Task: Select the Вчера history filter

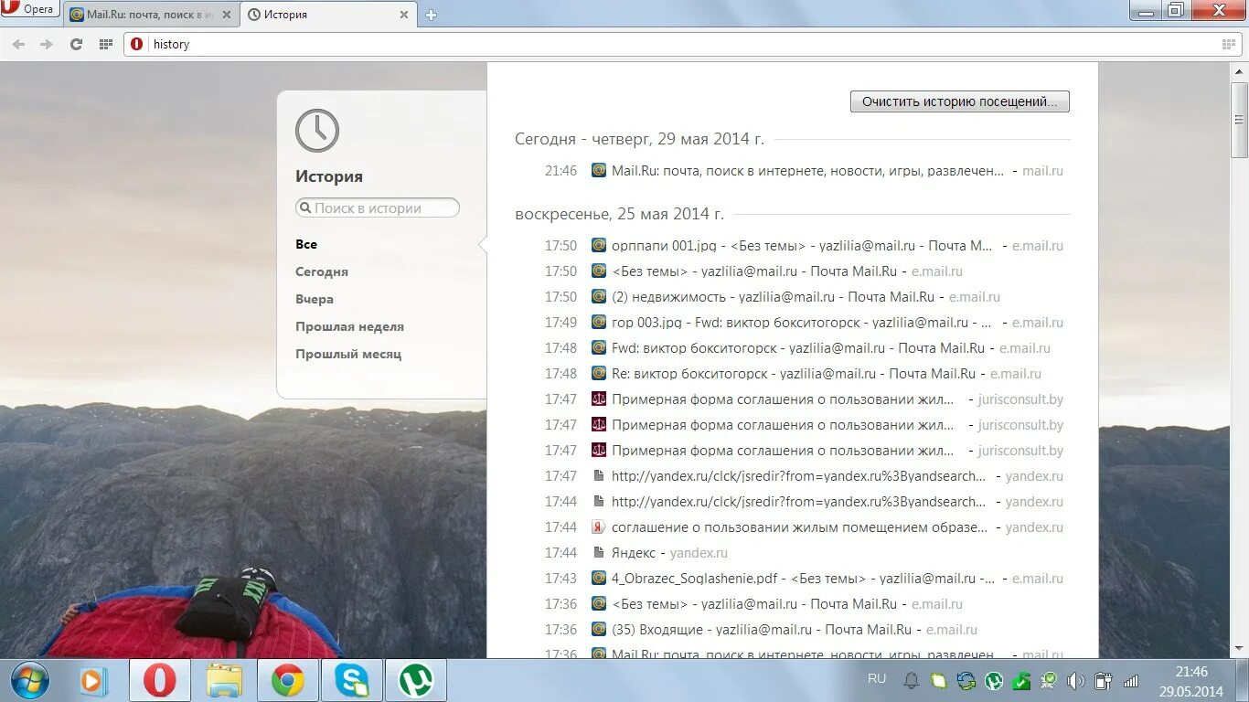Action: 315,299
